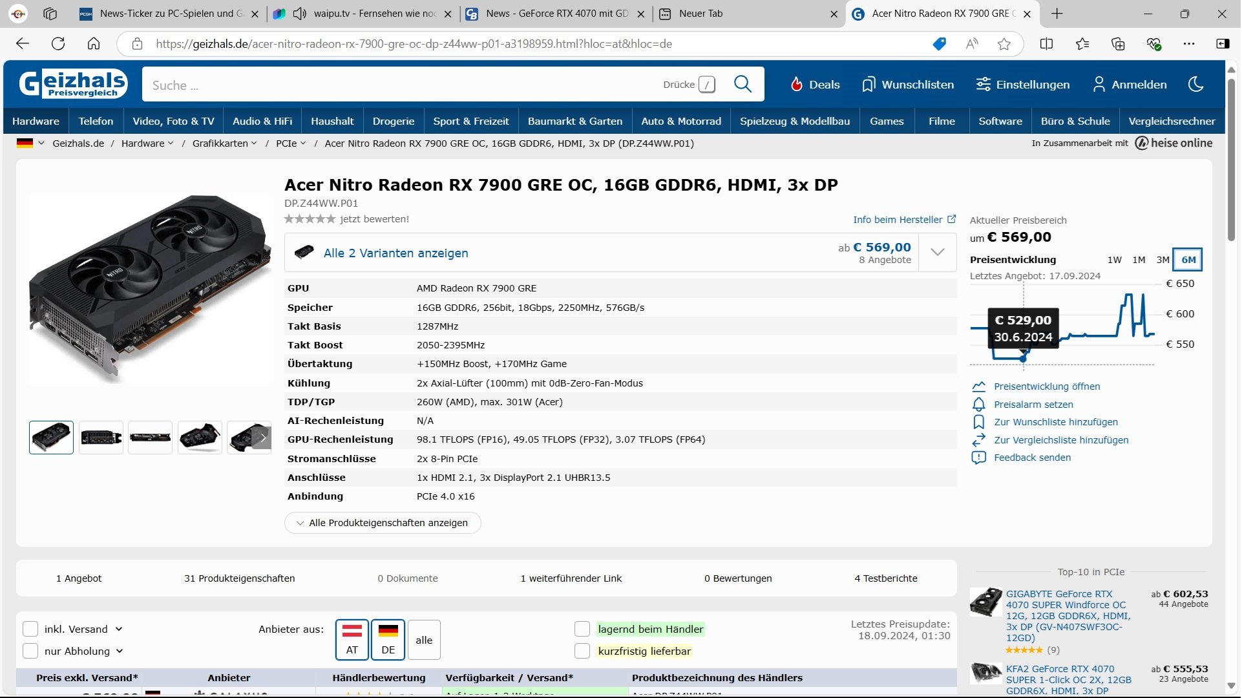Open Preisentwicklung chart icon
Screen dimensions: 1242x698
(979, 386)
